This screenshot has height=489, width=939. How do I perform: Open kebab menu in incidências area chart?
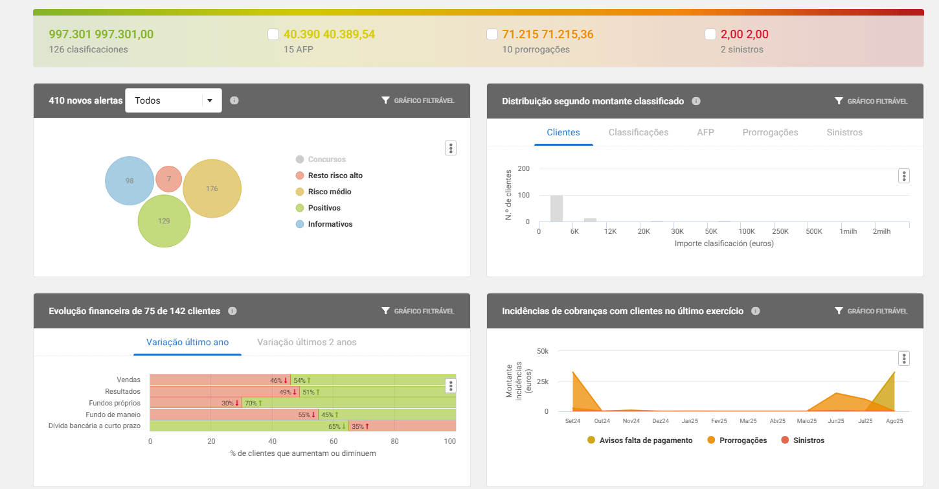tap(904, 359)
